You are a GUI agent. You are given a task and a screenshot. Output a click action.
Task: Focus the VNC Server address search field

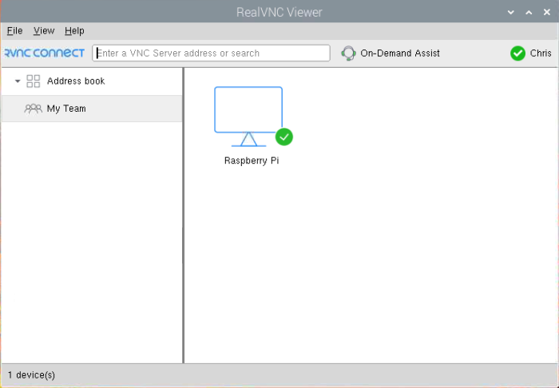[212, 53]
